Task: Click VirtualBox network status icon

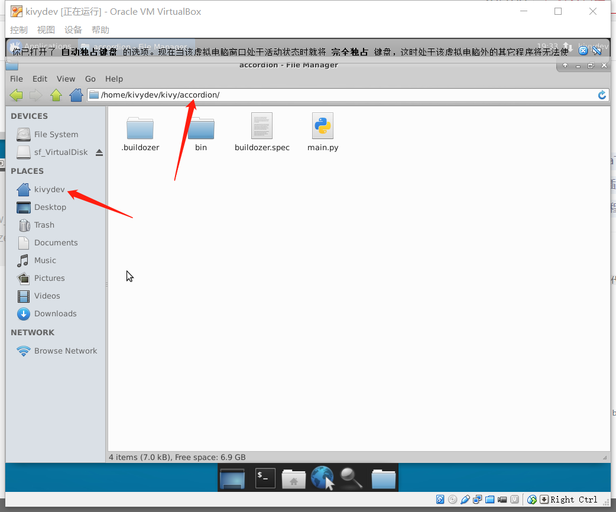Action: click(x=477, y=500)
